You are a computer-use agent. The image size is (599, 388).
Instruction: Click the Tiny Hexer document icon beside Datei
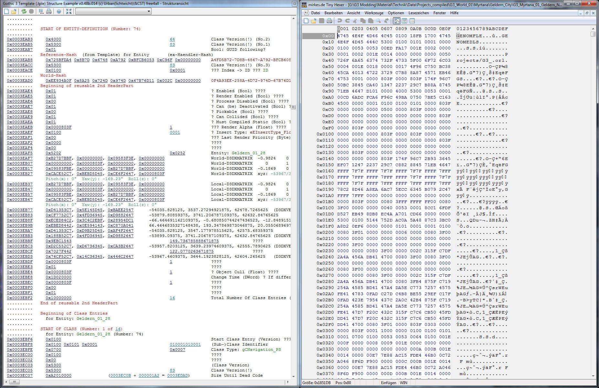[x=306, y=13]
